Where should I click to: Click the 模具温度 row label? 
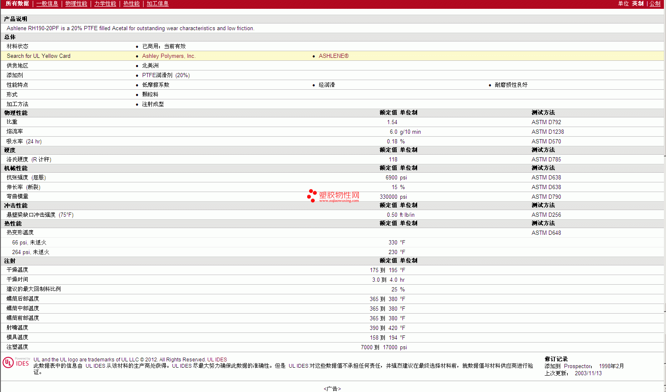click(18, 337)
